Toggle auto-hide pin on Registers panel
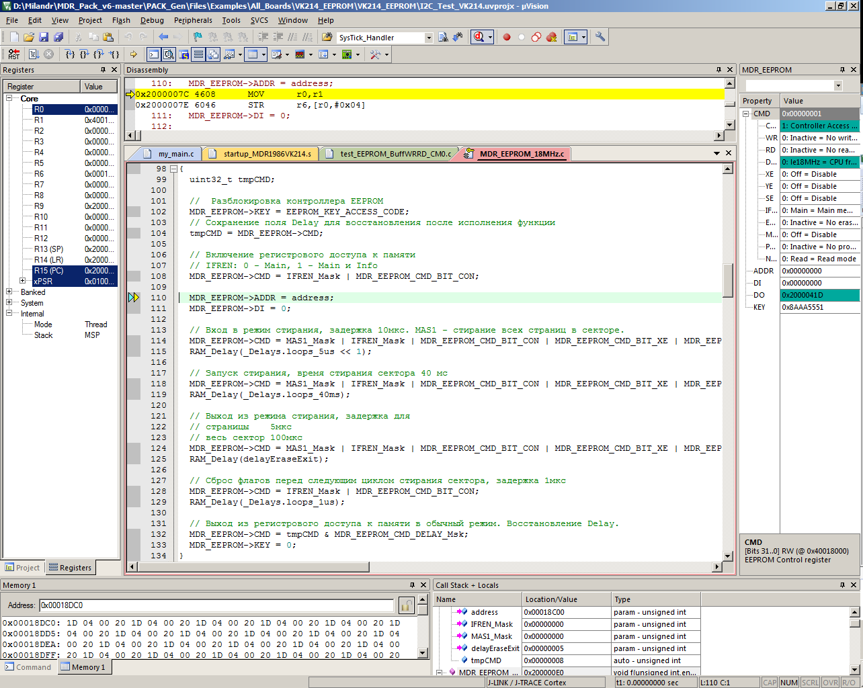This screenshot has height=688, width=863. [x=103, y=70]
